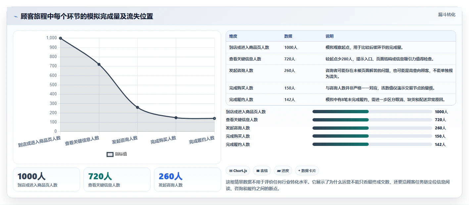This screenshot has width=469, height=205.
Task: Click the 142人 value in table
Action: point(290,100)
